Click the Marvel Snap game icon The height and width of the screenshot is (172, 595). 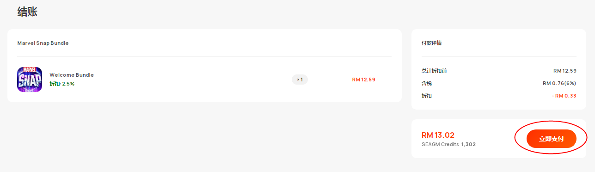pyautogui.click(x=30, y=80)
